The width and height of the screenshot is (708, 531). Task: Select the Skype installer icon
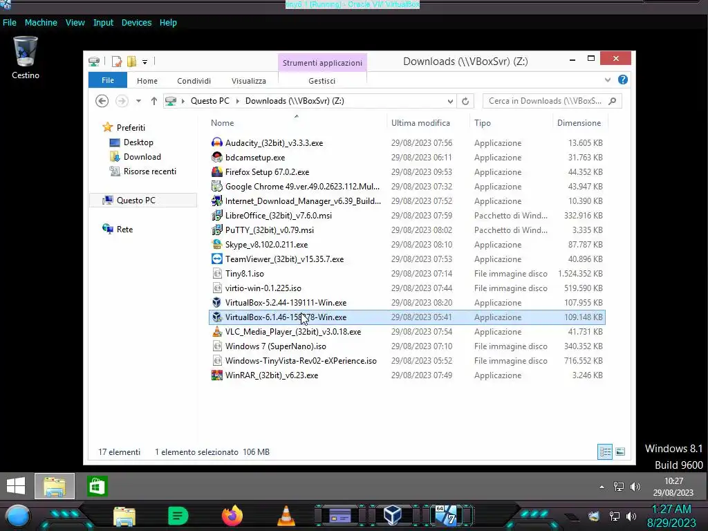pyautogui.click(x=216, y=244)
